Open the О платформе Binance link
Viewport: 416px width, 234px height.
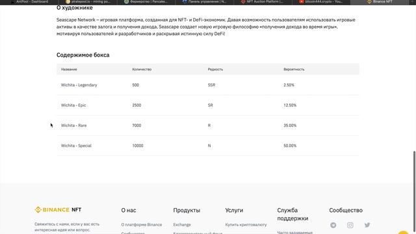click(x=142, y=225)
